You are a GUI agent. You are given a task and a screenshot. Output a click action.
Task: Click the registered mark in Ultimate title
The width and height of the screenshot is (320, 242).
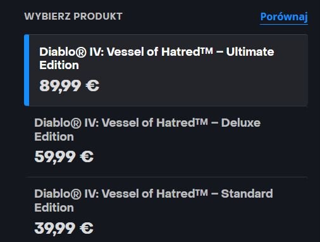[x=80, y=53]
